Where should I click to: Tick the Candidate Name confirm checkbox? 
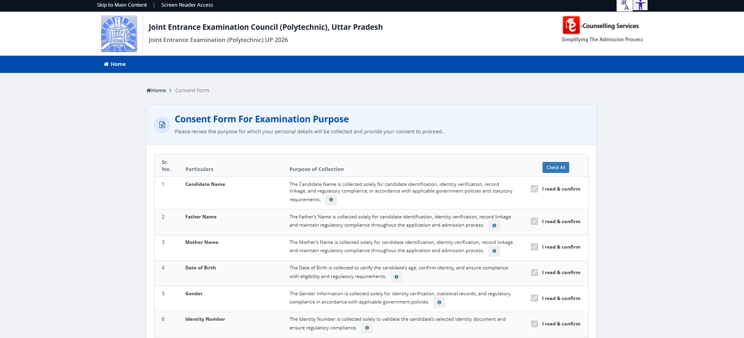click(x=534, y=189)
